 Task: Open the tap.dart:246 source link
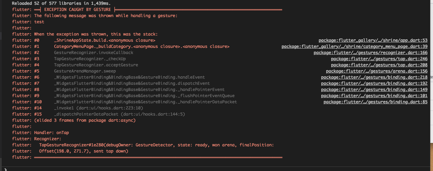pos(379,59)
